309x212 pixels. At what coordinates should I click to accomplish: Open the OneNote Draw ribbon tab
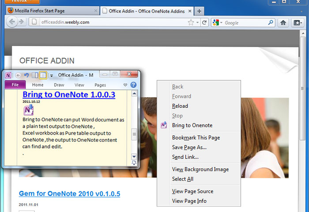(x=59, y=85)
